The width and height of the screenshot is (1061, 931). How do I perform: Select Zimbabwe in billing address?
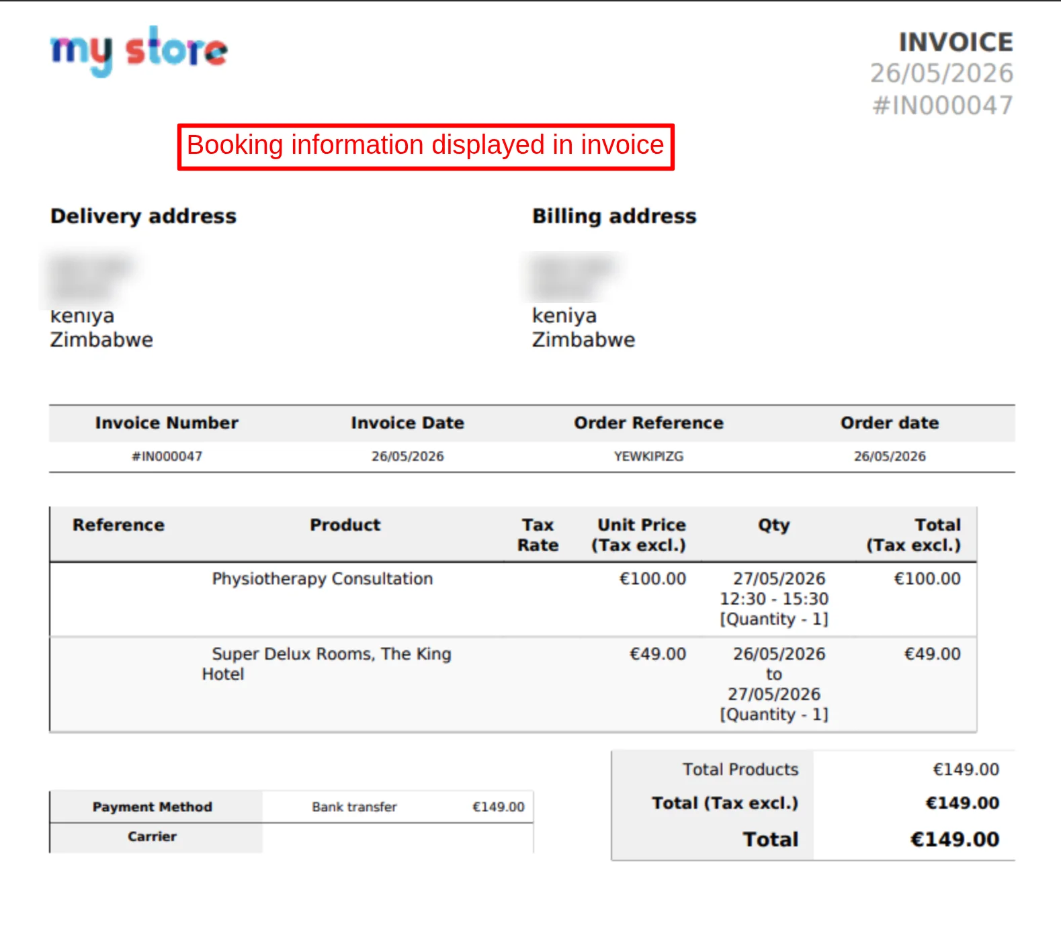click(583, 340)
